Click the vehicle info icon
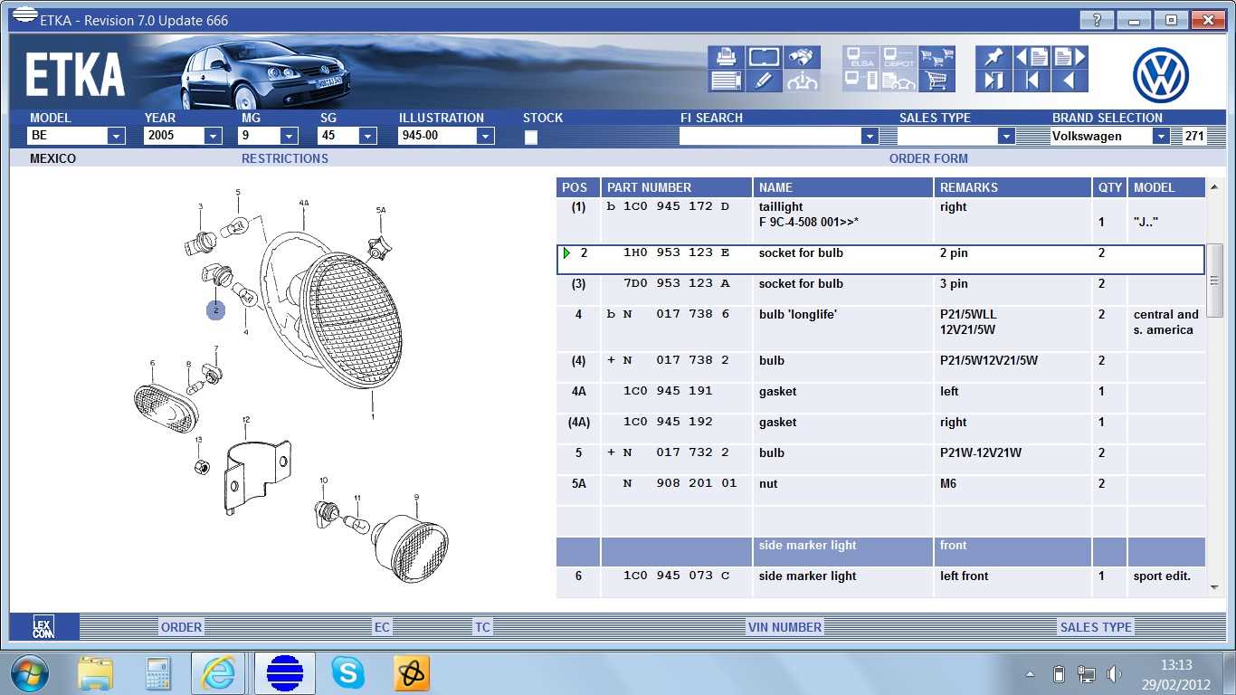Screen dimensions: 1236x695 pos(802,81)
